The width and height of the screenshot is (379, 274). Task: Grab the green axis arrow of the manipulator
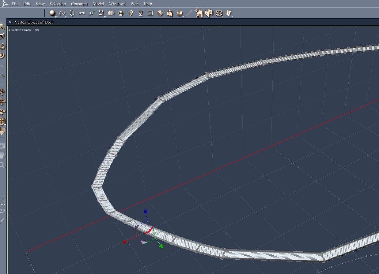point(161,246)
